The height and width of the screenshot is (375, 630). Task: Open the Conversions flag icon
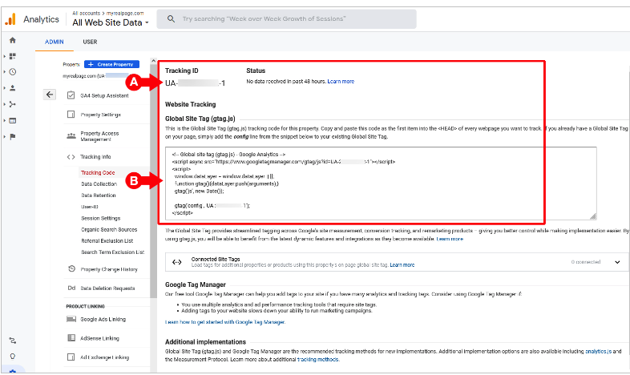(13, 136)
